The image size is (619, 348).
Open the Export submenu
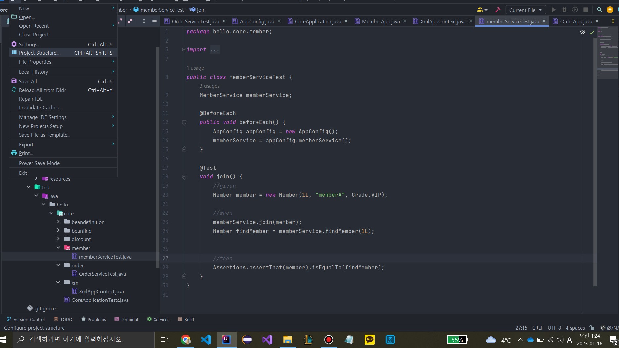click(63, 144)
